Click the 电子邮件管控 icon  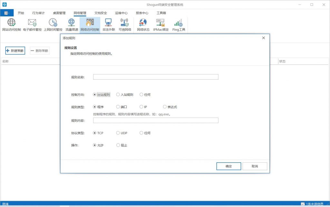pos(32,25)
